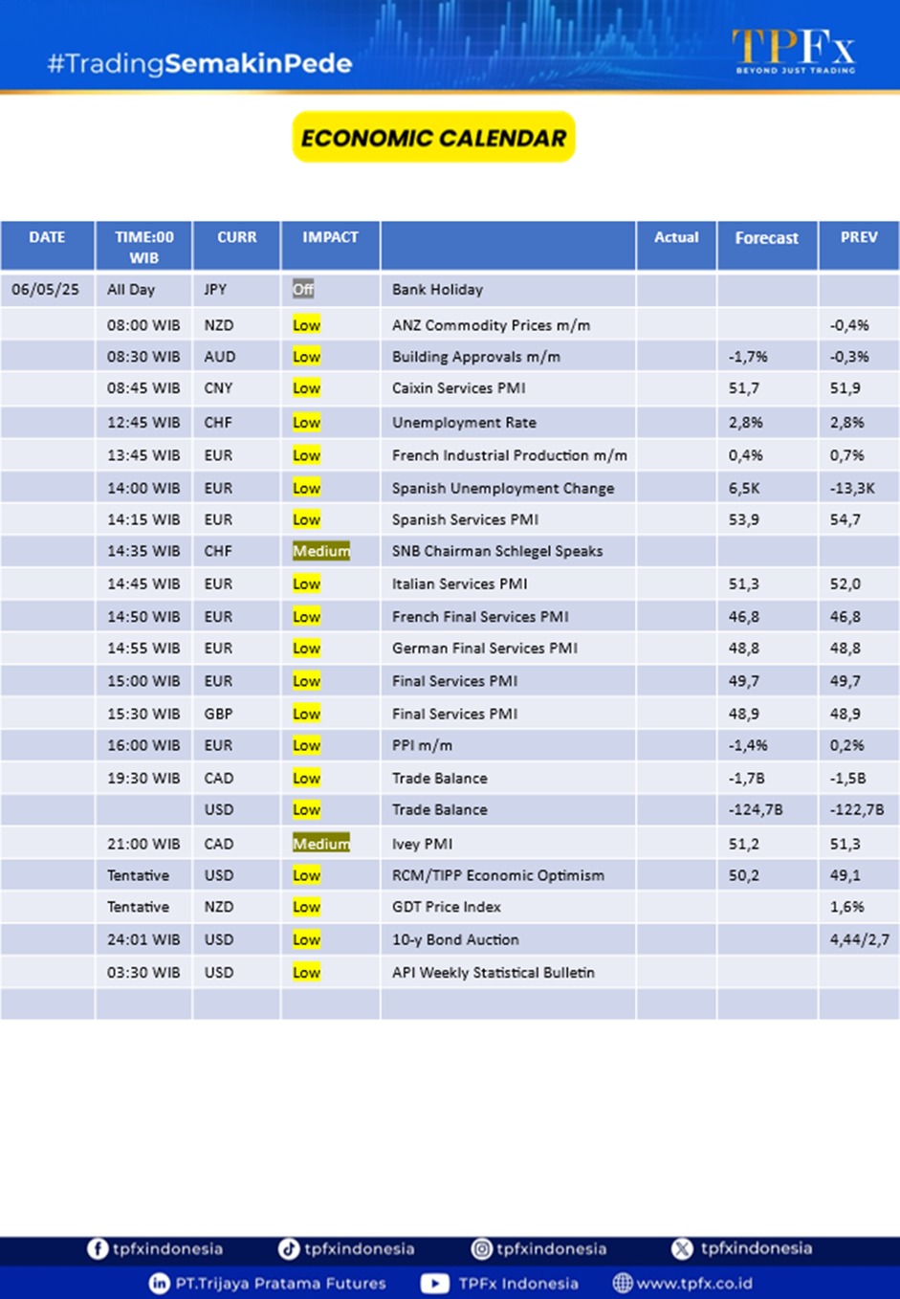
Task: Click the TPFx logo in the header
Action: (794, 50)
